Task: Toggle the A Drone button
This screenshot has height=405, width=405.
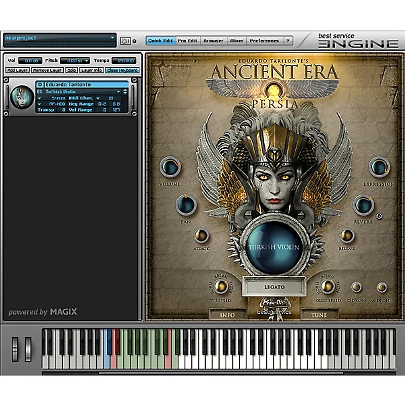Action: (x=382, y=287)
